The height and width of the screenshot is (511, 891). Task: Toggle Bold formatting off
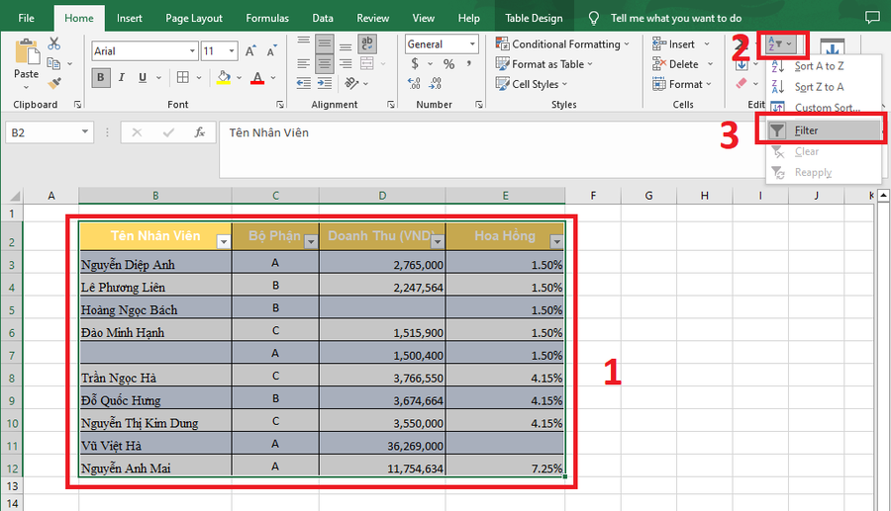(101, 78)
